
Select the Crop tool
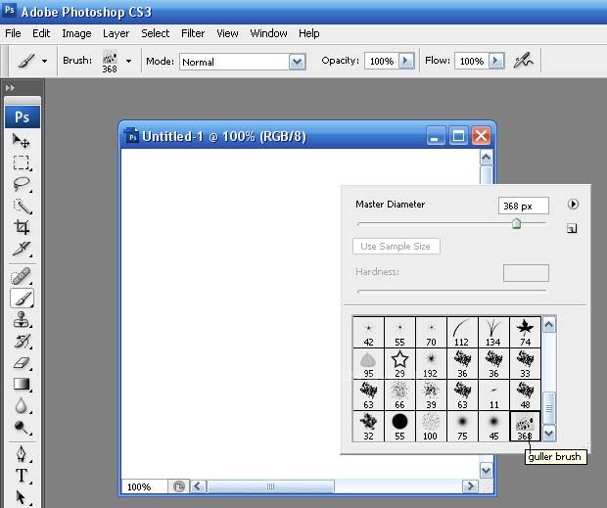tap(22, 227)
